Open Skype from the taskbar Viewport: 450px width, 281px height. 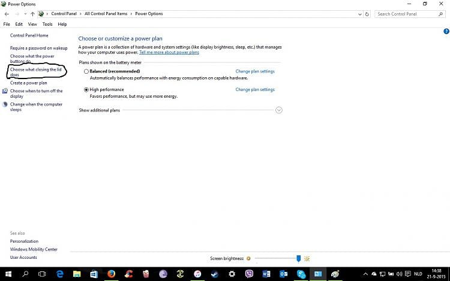coord(301,274)
